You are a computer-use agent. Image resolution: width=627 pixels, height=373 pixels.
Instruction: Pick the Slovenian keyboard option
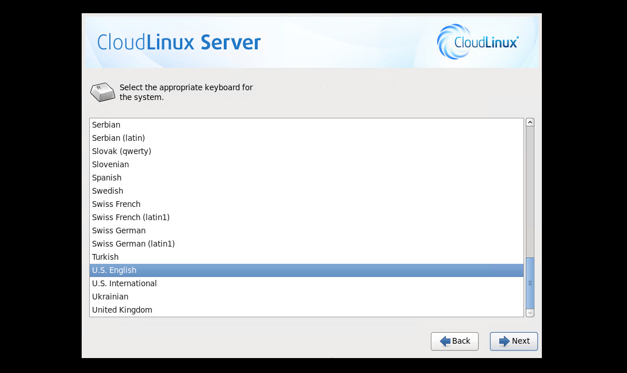click(110, 164)
